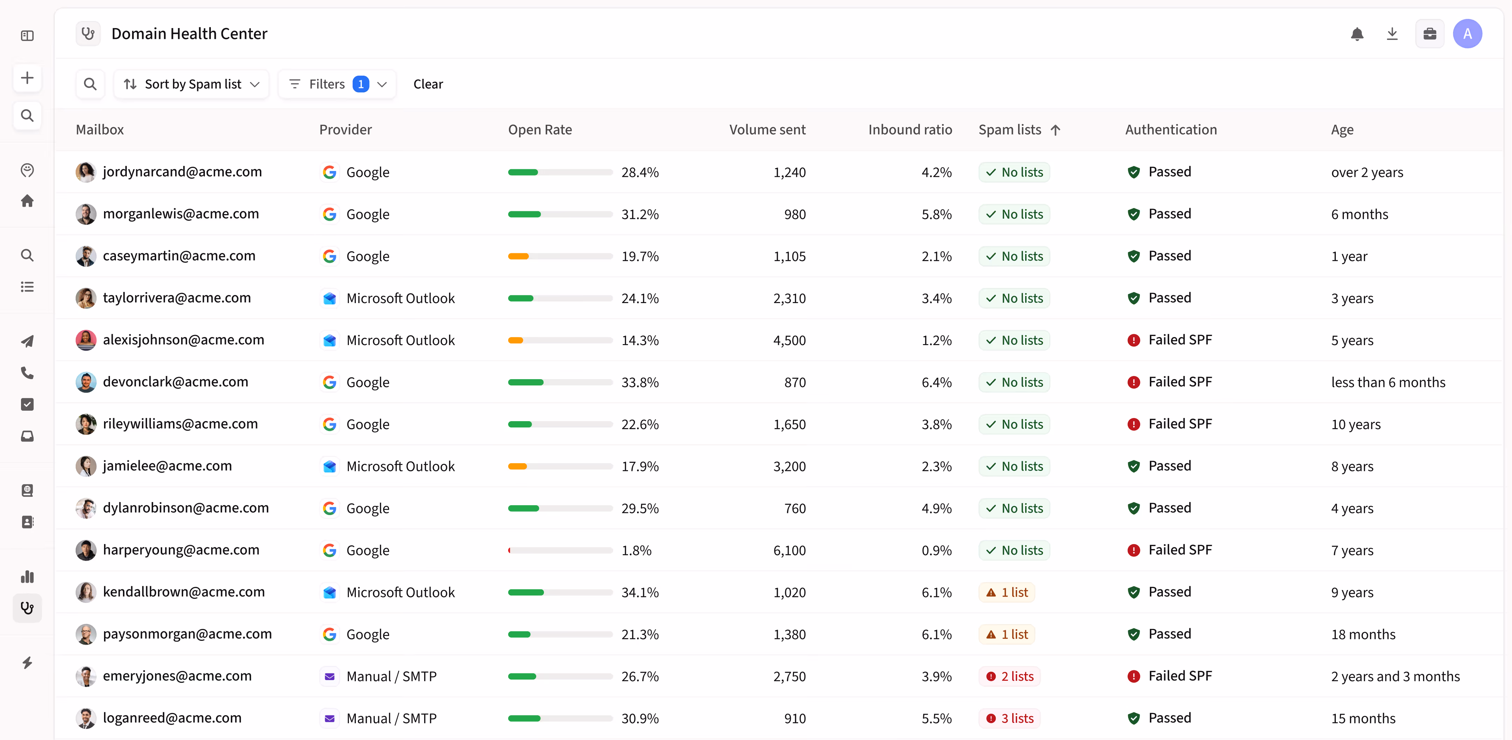Toggle the sidebar panel icon
This screenshot has width=1512, height=740.
click(27, 36)
